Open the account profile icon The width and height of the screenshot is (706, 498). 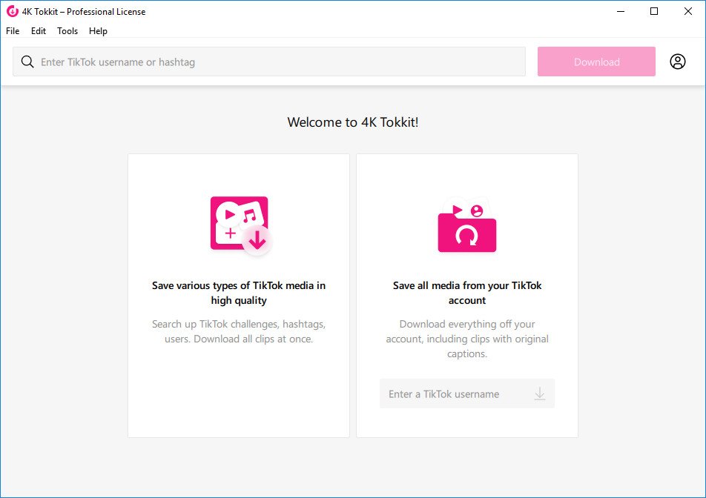678,62
